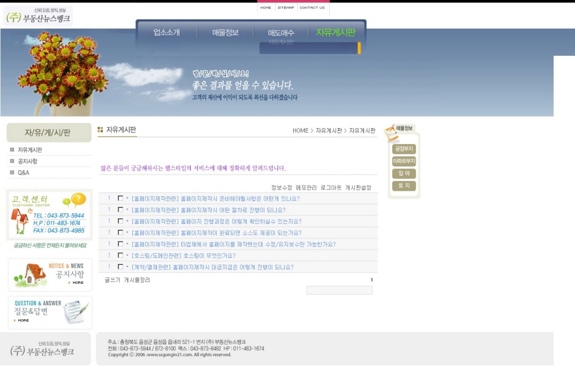Click the 고객센터 customer center banner
The width and height of the screenshot is (575, 367).
49,215
